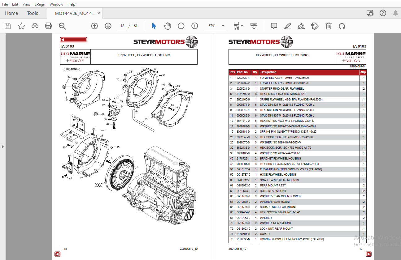
Task: Select the MO144V38_MO14... document tab
Action: pyautogui.click(x=75, y=13)
